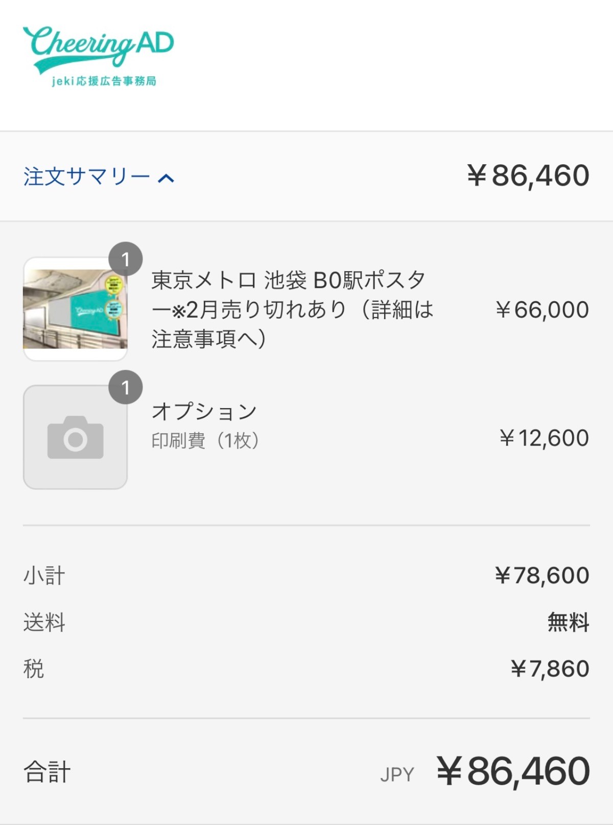
Task: Click the 合計 total label
Action: pyautogui.click(x=47, y=772)
